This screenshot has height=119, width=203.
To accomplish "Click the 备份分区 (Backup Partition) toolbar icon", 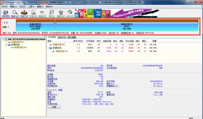I will pos(70,14).
